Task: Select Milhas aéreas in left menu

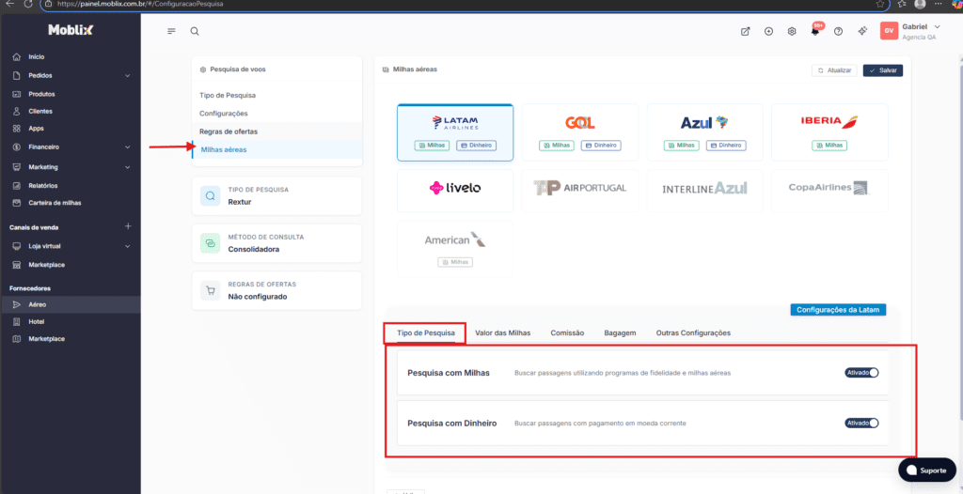Action: click(x=277, y=149)
